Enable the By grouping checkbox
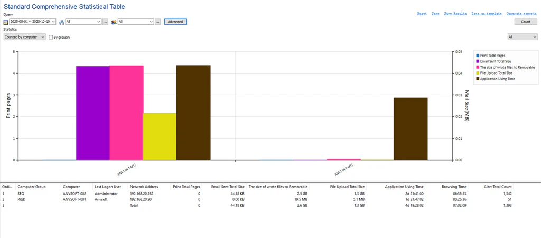The image size is (541, 238). 51,37
